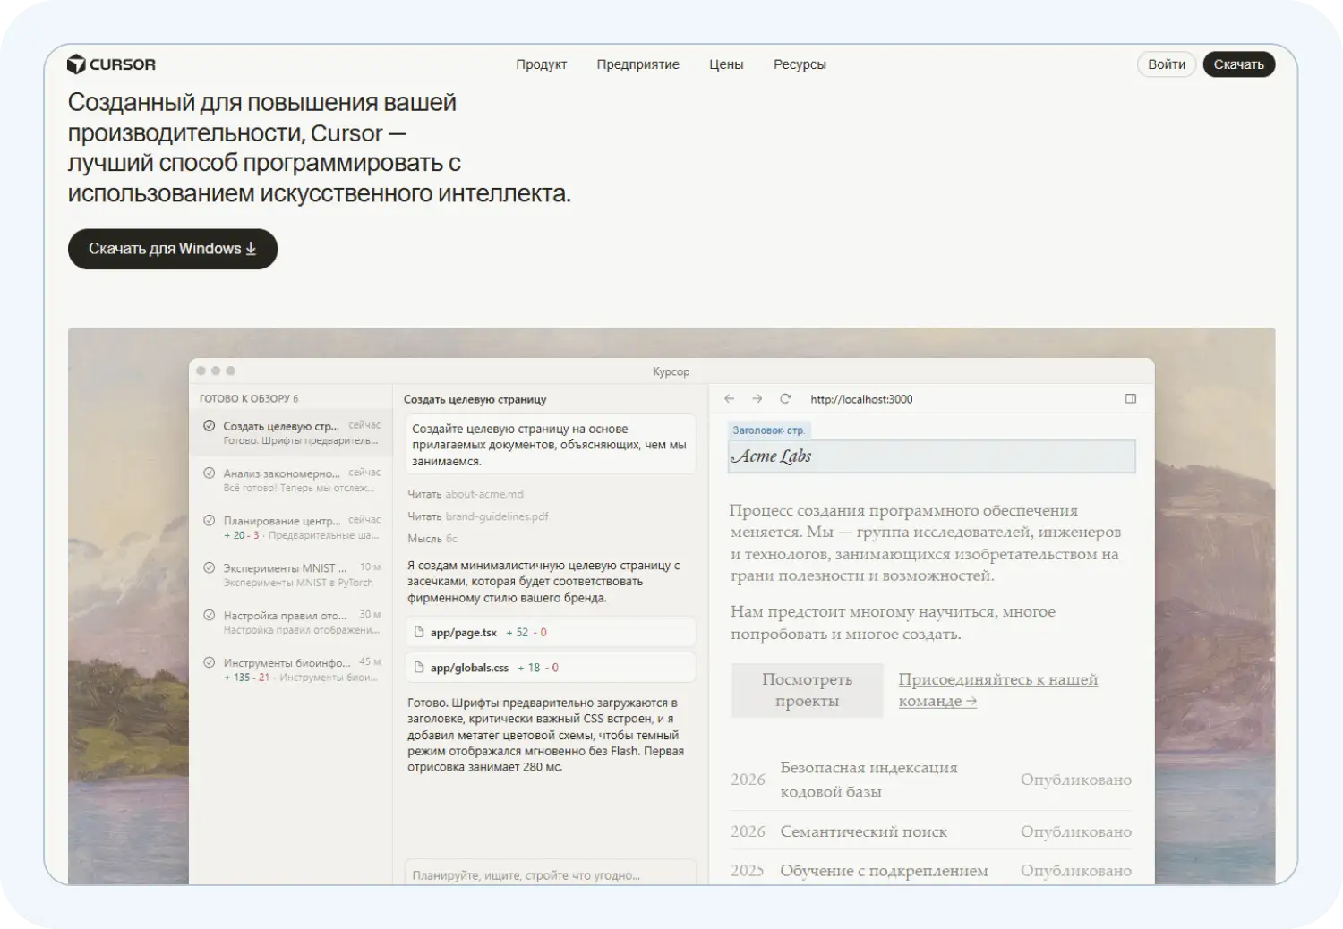Toggle check circle for Создать целевую стр... task

(x=209, y=426)
